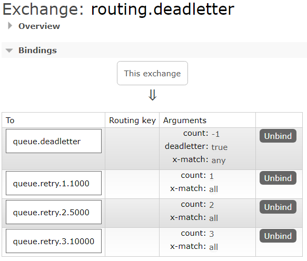Unbind the queue.deadletter binding

pyautogui.click(x=278, y=136)
